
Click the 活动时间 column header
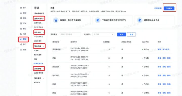[x=74, y=42]
